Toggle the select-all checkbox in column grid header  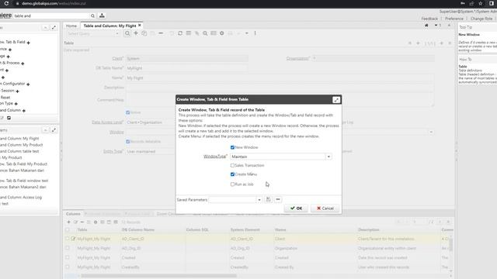click(68, 229)
